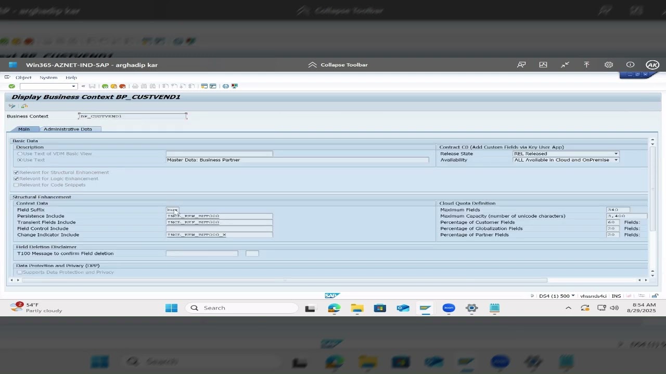Image resolution: width=666 pixels, height=374 pixels.
Task: Open the SAP window menu icon left of Object
Action: pos(7,77)
